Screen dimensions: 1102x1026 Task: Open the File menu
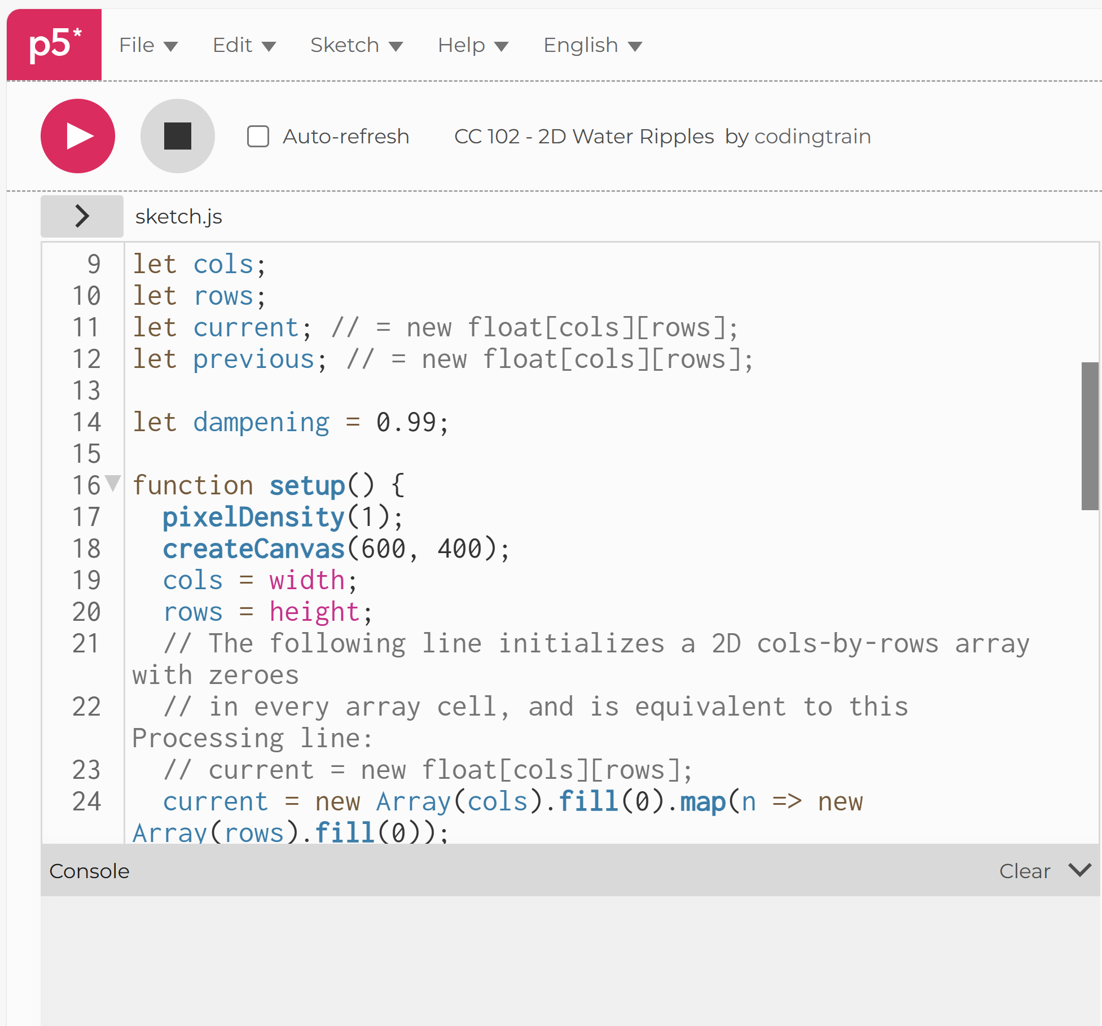coord(148,45)
